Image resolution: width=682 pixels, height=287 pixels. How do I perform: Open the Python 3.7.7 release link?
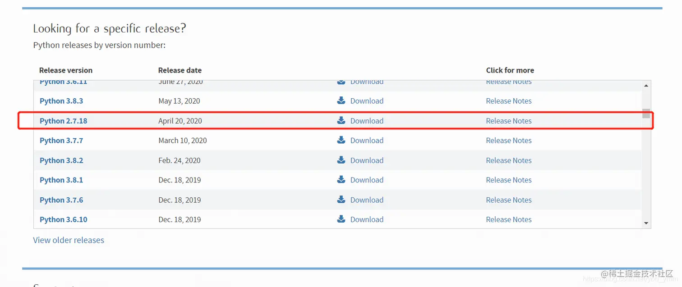pos(61,141)
